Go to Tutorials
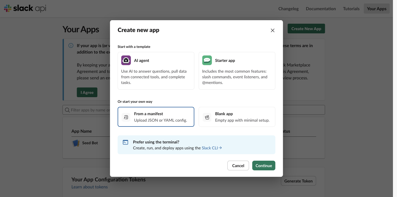Screen dimensions: 397x197 (351, 9)
